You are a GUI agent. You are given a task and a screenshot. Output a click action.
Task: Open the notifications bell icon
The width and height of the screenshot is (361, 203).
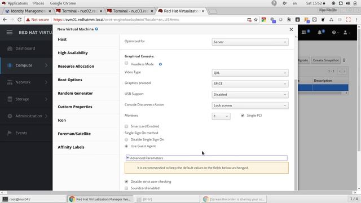click(320, 33)
